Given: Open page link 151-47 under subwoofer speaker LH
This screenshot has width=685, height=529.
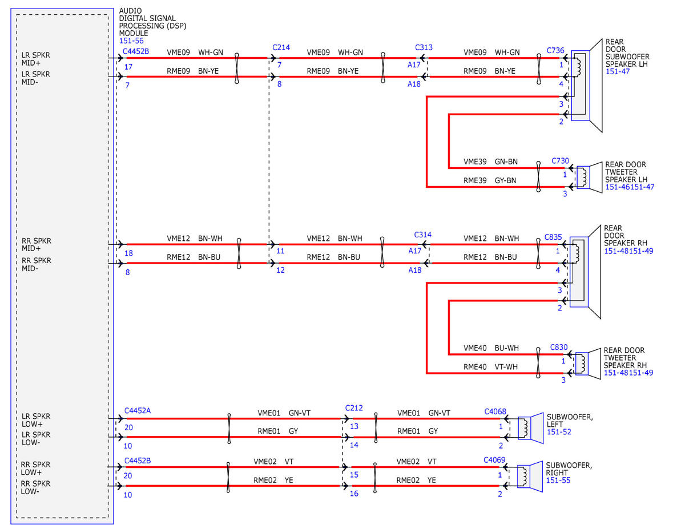Looking at the screenshot, I should tap(617, 72).
